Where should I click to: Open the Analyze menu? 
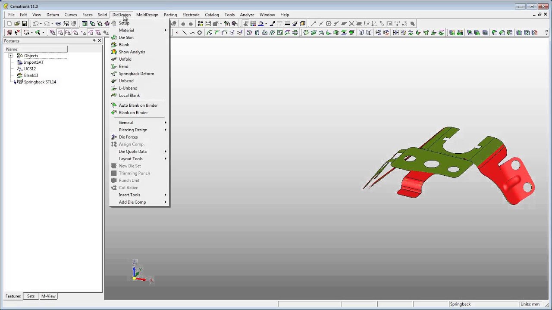[247, 15]
